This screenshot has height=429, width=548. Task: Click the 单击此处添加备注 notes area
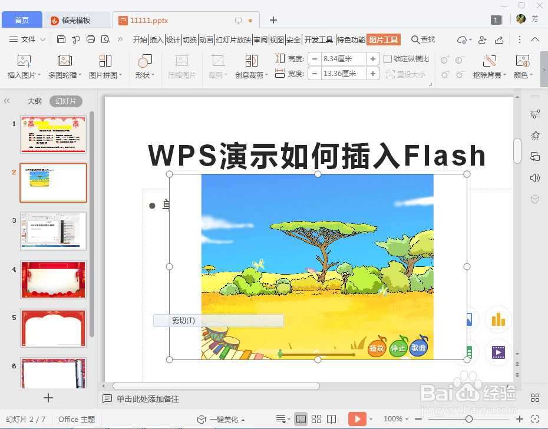point(148,399)
